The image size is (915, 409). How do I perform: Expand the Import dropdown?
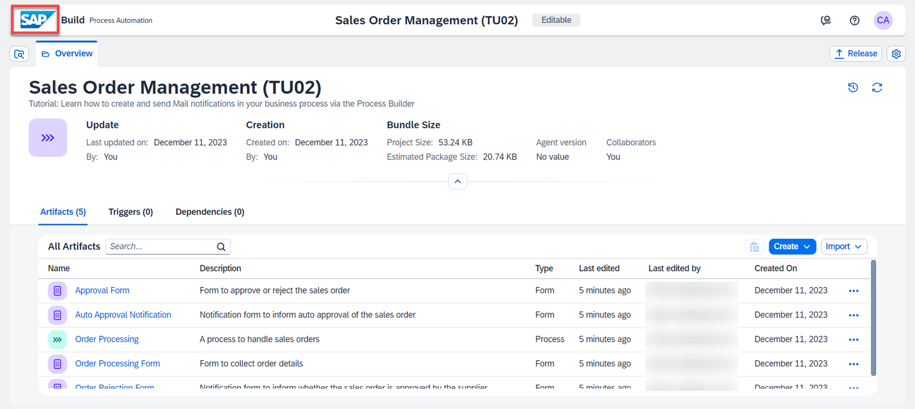point(844,246)
